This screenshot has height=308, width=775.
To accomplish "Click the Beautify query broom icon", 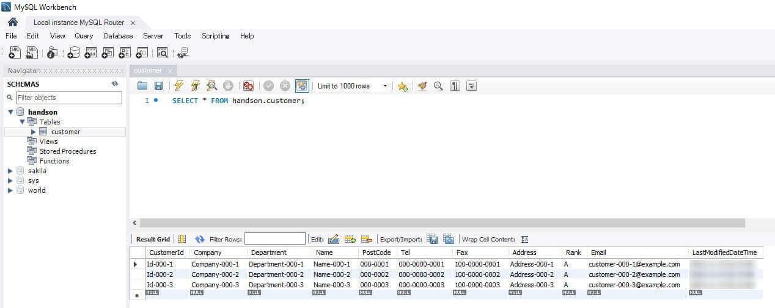I will point(422,86).
